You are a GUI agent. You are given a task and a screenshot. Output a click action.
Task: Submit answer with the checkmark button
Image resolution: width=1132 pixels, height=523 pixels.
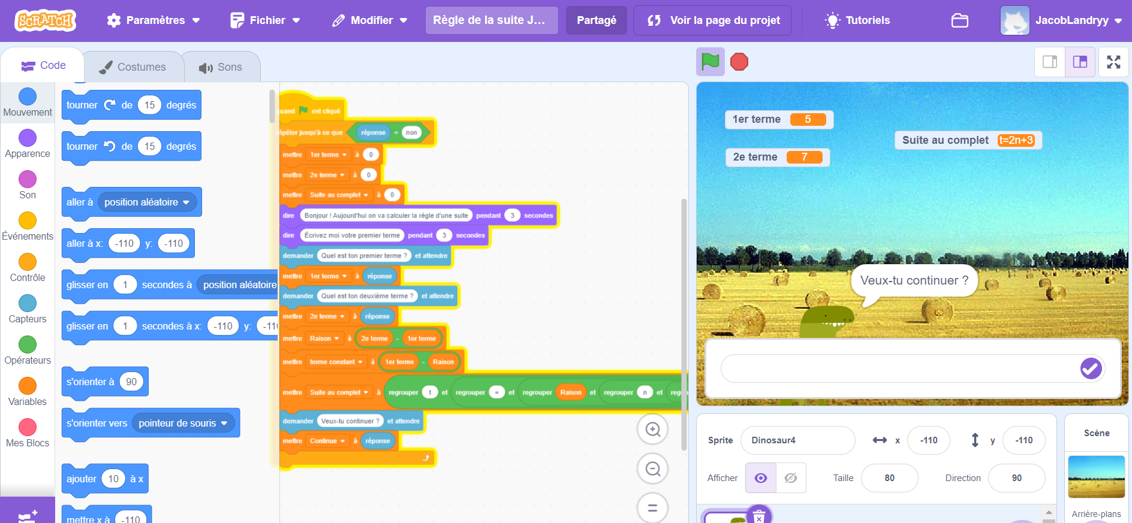[x=1091, y=368]
